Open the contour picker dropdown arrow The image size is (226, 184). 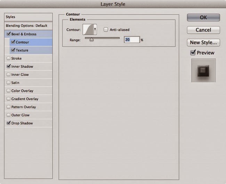point(95,30)
